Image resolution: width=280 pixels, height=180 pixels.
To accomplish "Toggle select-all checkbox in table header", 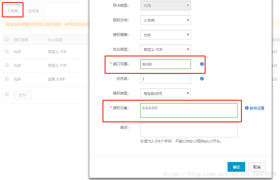I will [7, 39].
